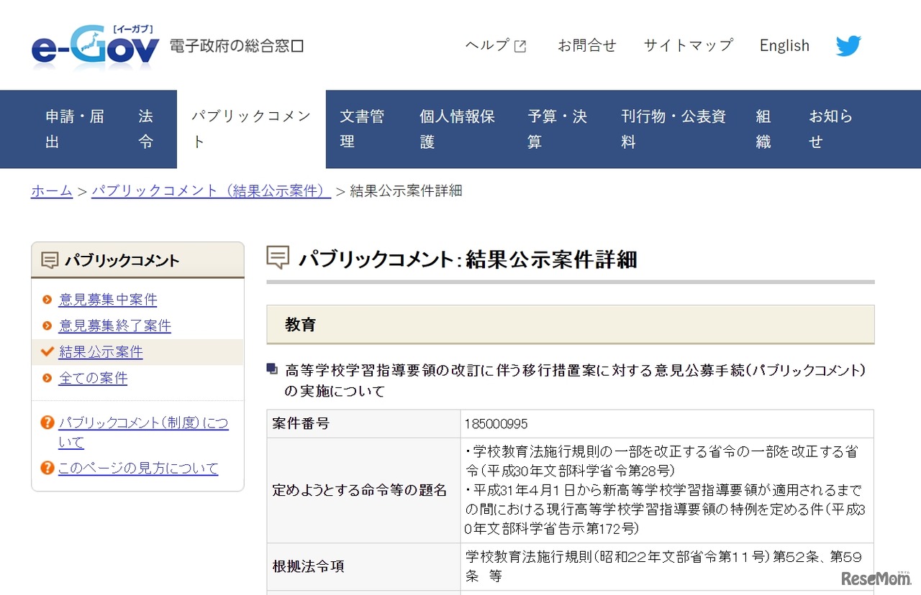Click the question-mark icon beside パブリックコメント（制度）について

pos(47,423)
